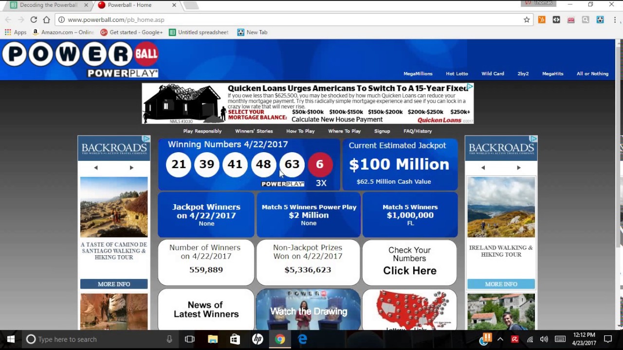Click the Jackpot Winners on 4/22/2017 tile
This screenshot has height=350, width=623.
(206, 214)
